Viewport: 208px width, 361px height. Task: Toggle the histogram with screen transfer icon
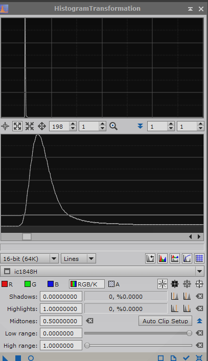(175, 258)
